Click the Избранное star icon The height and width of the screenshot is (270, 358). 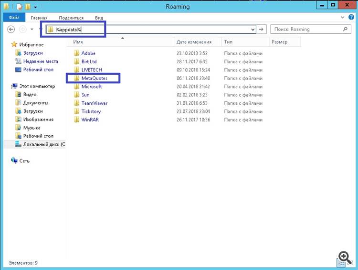[x=14, y=44]
